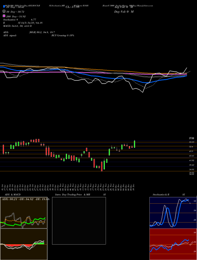The width and height of the screenshot is (197, 260).
Task: Click the blue 20 Day legend swatch
Action: point(4,7)
